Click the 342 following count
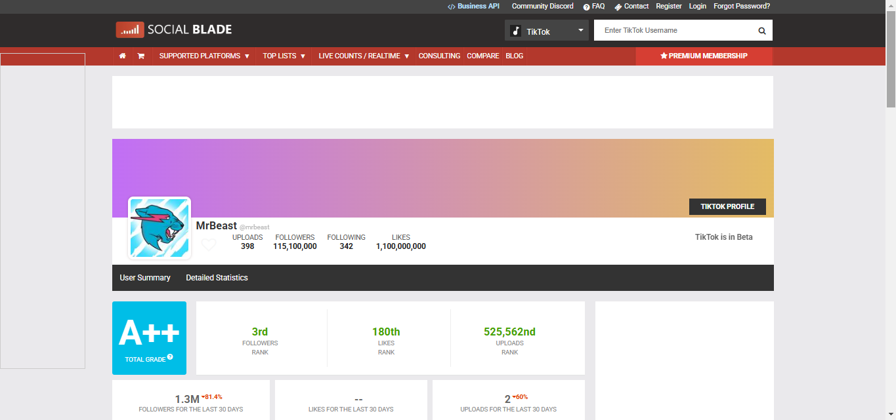Image resolution: width=896 pixels, height=420 pixels. [347, 246]
